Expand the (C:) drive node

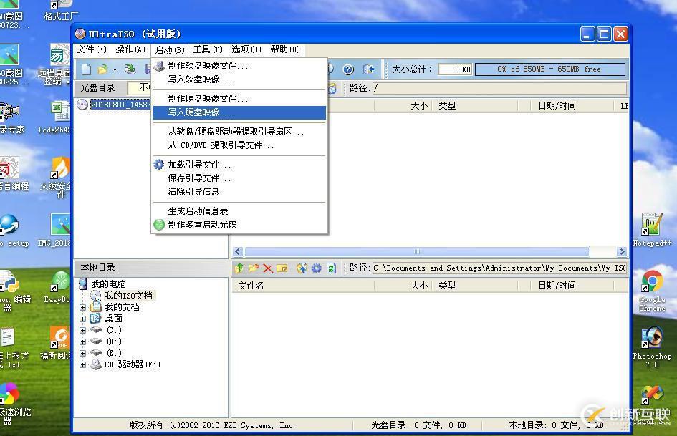point(82,330)
